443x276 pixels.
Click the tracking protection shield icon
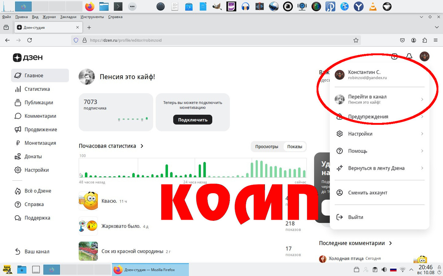76,40
